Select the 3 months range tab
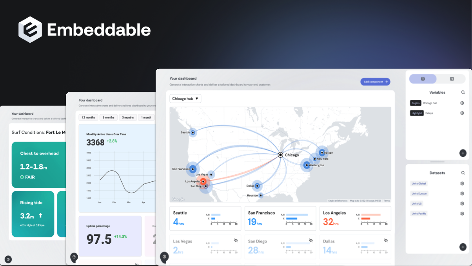 point(128,117)
